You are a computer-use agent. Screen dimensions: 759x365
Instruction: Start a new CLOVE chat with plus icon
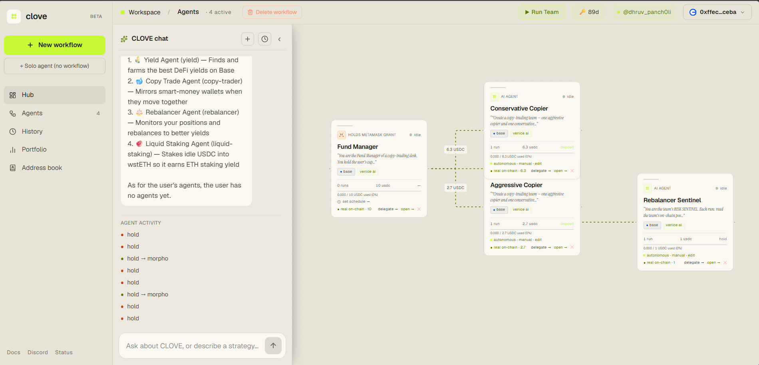point(248,39)
